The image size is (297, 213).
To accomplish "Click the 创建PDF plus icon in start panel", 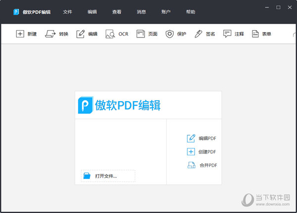I will tap(191, 152).
